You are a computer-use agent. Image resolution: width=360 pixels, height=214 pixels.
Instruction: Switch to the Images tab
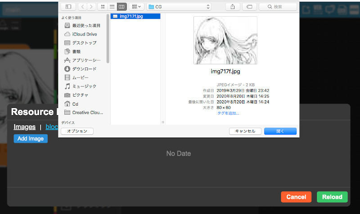24,127
